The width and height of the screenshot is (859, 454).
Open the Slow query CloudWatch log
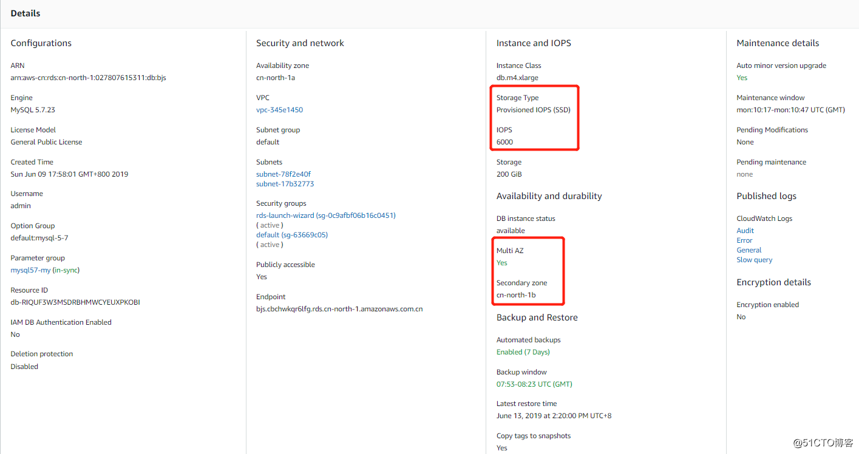755,260
